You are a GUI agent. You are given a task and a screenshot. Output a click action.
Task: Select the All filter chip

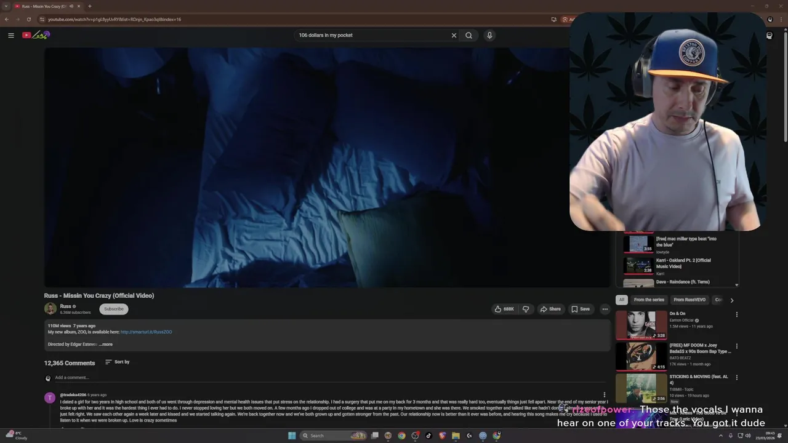pos(622,300)
